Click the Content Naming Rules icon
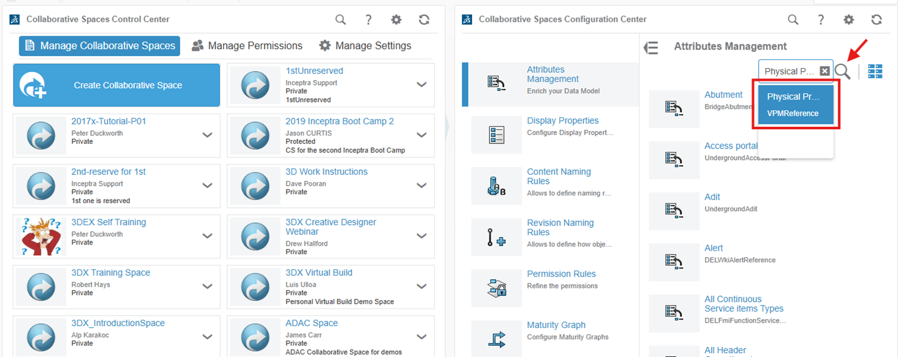 (x=496, y=186)
